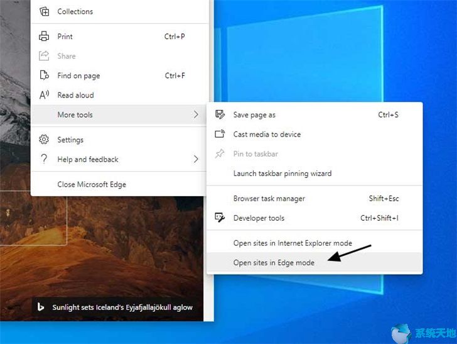
Task: Click the Bing logo on image caption
Action: (41, 307)
